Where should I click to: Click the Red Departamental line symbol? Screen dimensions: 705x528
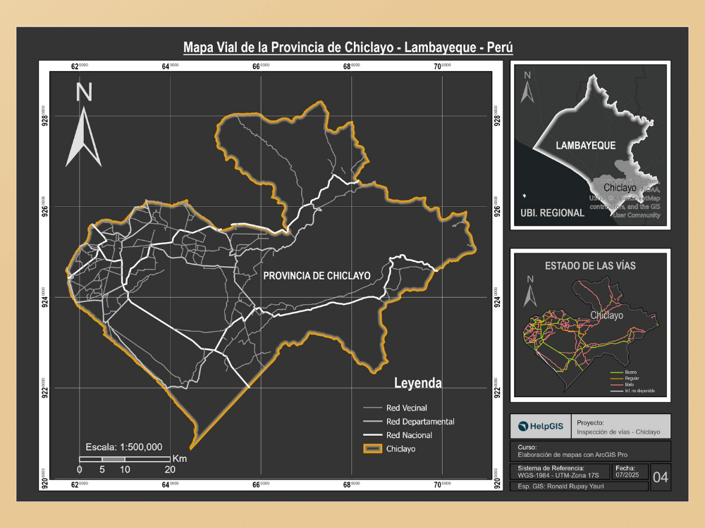click(x=372, y=421)
